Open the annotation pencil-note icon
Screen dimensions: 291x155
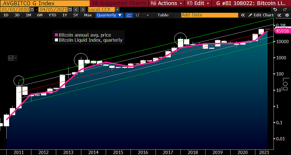tap(279, 15)
